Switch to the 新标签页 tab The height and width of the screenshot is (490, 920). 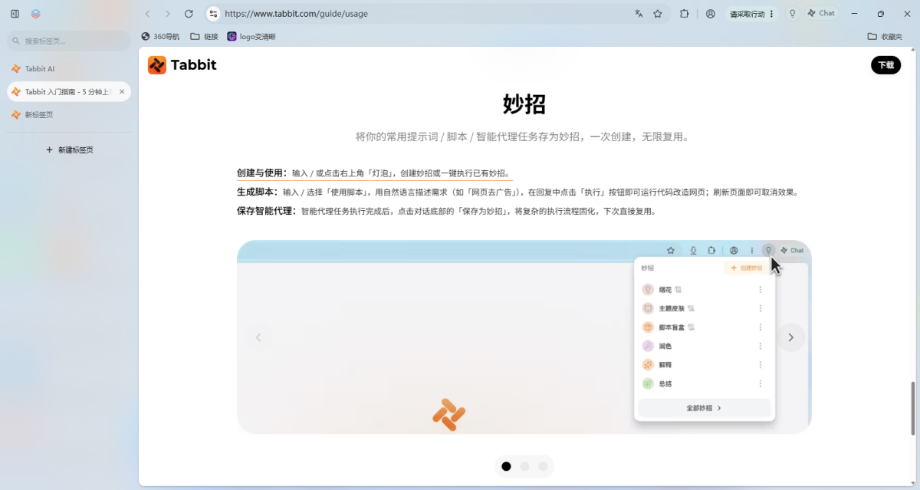point(69,114)
